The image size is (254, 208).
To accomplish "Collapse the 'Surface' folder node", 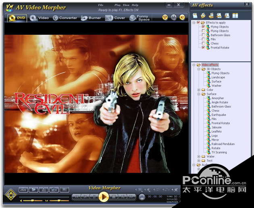I will pyautogui.click(x=199, y=94).
